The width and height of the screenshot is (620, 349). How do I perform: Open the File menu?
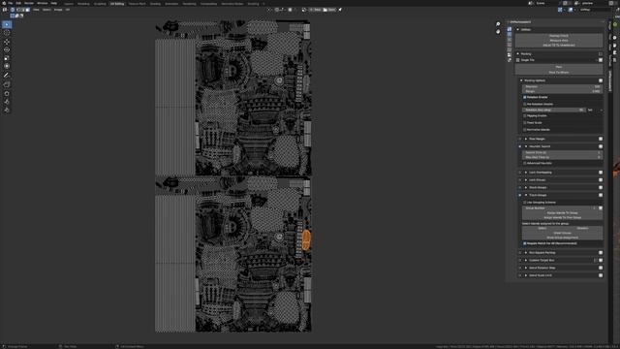pyautogui.click(x=11, y=3)
